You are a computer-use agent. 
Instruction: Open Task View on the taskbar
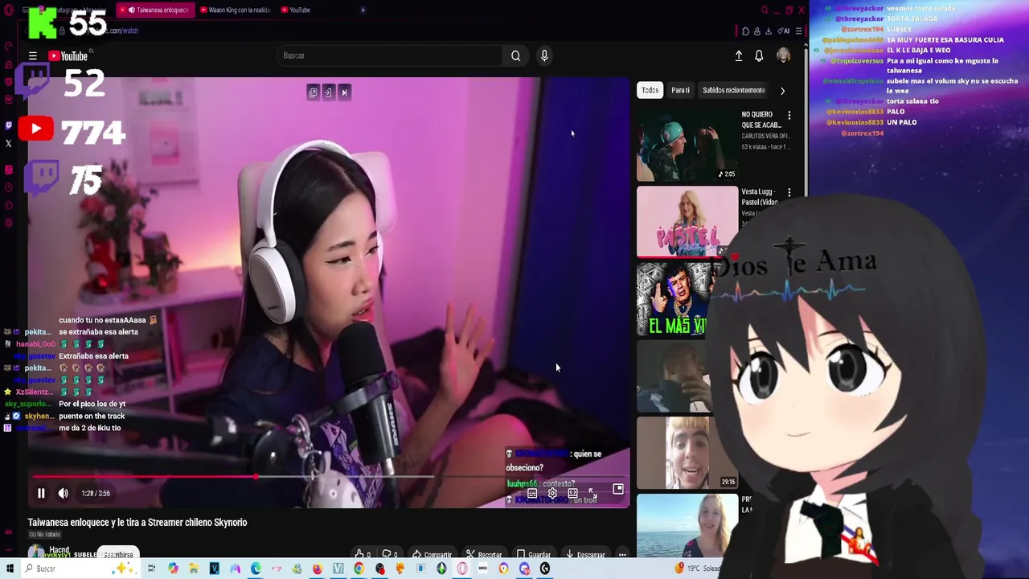tap(152, 569)
